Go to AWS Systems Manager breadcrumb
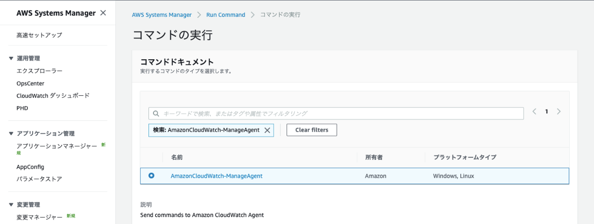Viewport: 594px width, 224px height. tap(161, 15)
